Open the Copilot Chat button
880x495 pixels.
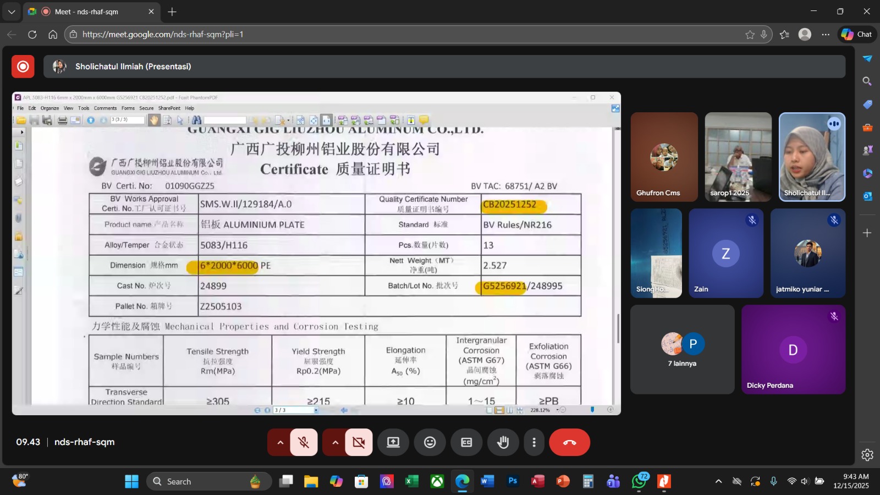(857, 34)
